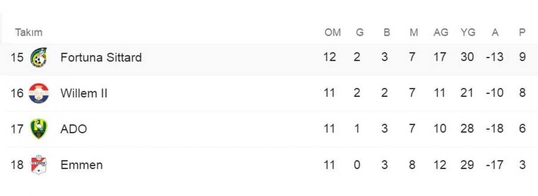Screen dimensions: 538x196
Task: Open the Emmen team name
Action: [x=82, y=165]
